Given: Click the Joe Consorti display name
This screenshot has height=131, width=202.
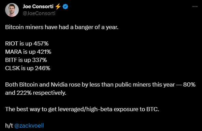Looking at the screenshot, I should coord(38,6).
